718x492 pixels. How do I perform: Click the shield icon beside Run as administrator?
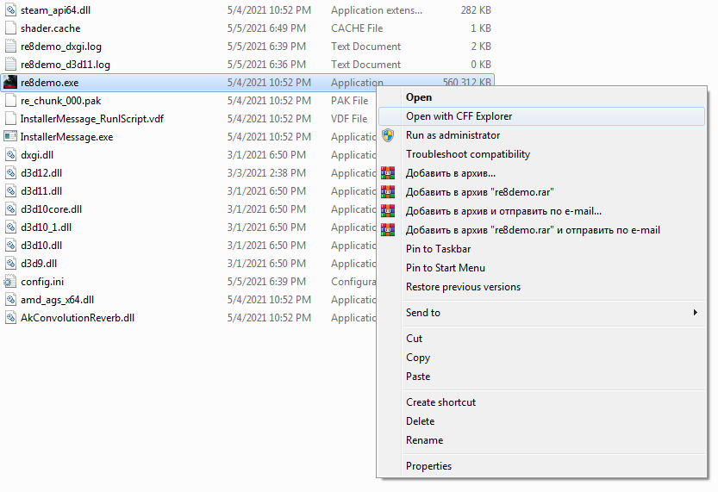pyautogui.click(x=388, y=135)
